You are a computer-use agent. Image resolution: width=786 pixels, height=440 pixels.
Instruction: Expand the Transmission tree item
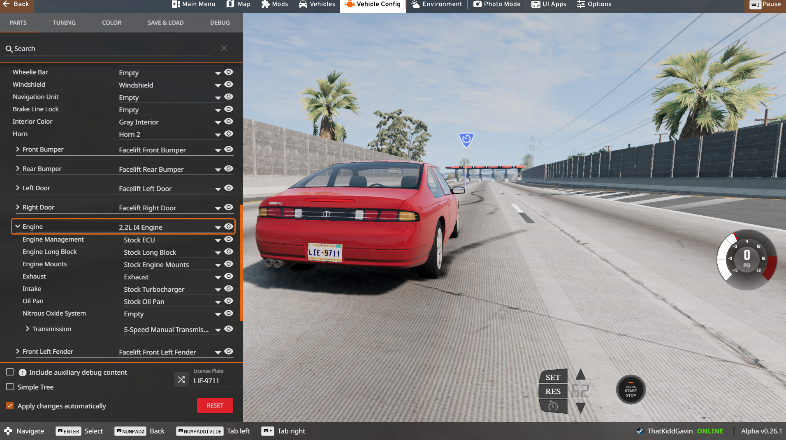28,329
